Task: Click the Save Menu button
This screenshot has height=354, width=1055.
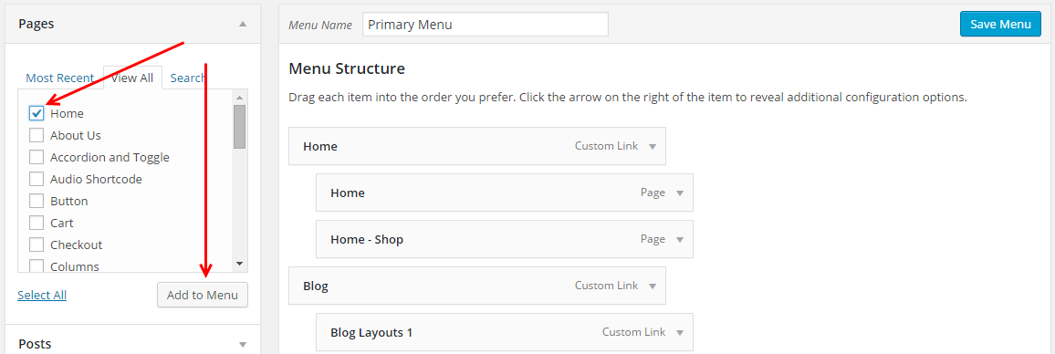Action: click(x=1000, y=25)
